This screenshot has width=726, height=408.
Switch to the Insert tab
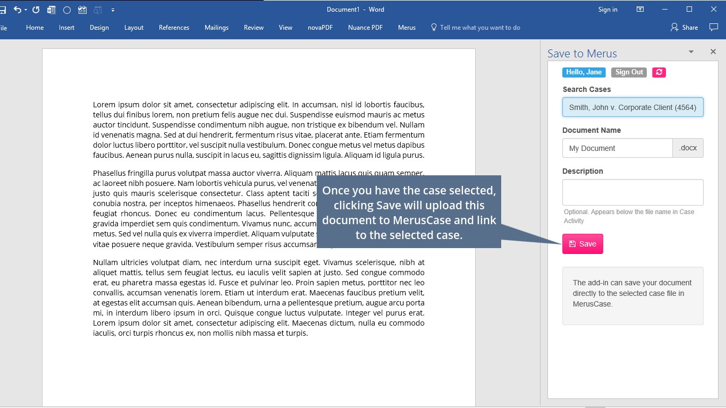[x=67, y=28]
